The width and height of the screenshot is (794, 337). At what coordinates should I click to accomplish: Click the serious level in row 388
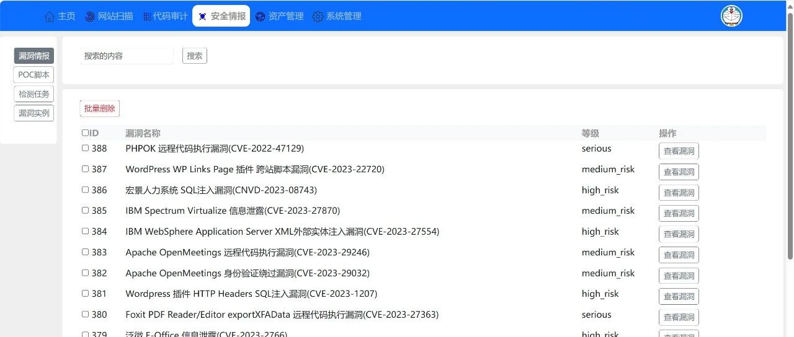tap(597, 149)
